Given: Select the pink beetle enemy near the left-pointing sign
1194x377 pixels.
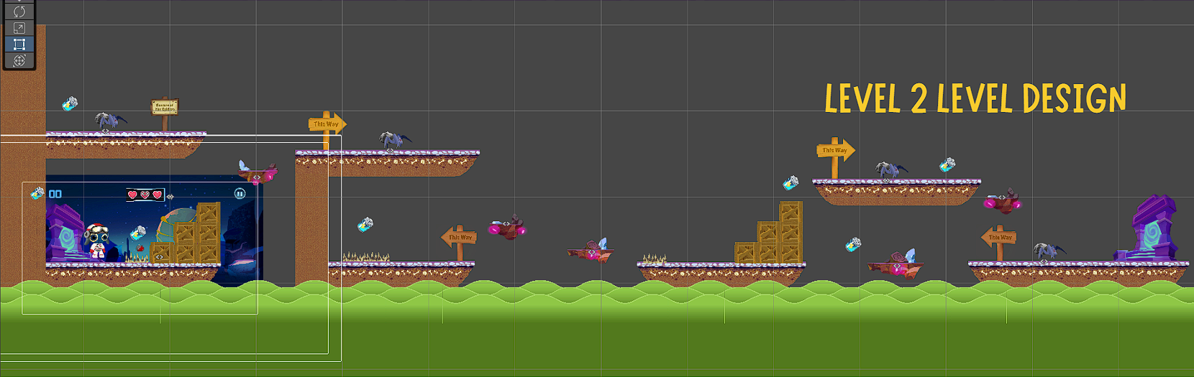Looking at the screenshot, I should pyautogui.click(x=507, y=228).
